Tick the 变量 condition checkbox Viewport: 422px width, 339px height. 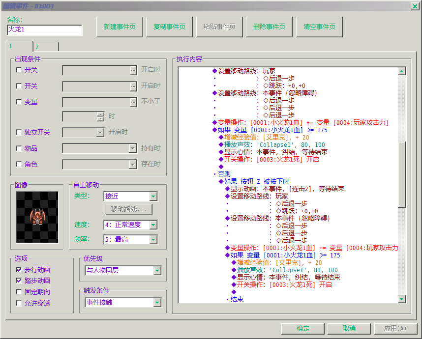(19, 102)
